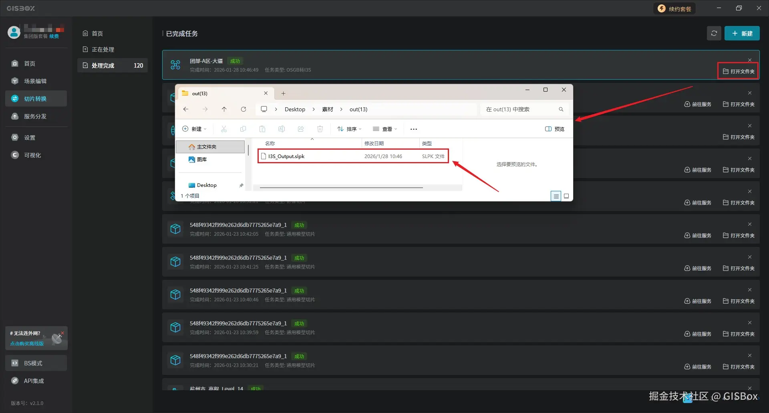Select 主文件夹 in explorer navigation pane

click(x=210, y=147)
